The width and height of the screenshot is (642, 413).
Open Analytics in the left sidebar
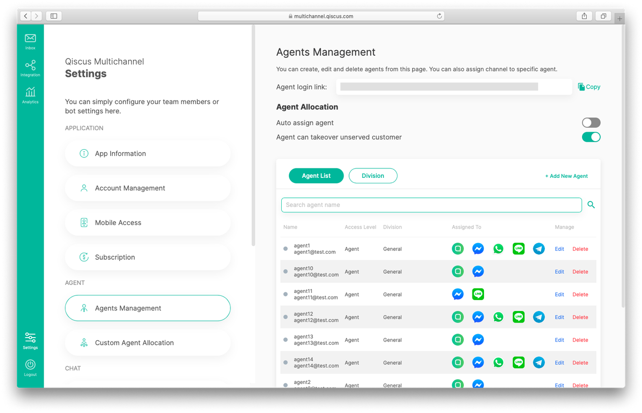tap(30, 94)
